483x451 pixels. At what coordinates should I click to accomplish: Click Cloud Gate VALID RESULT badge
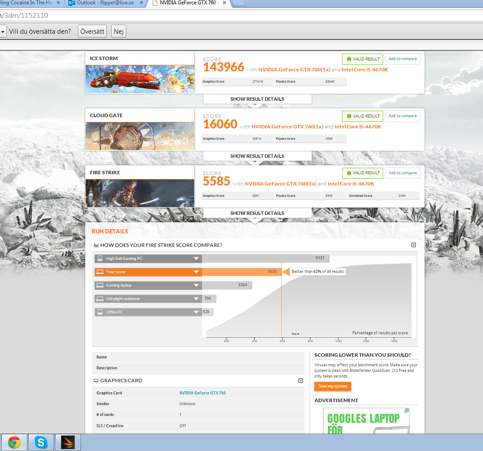pos(362,116)
